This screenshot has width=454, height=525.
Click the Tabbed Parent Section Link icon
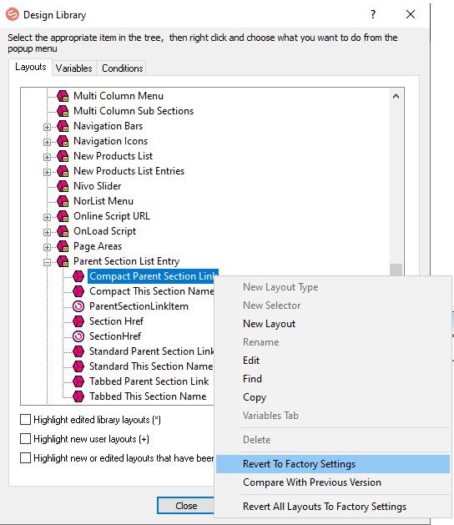click(x=78, y=381)
